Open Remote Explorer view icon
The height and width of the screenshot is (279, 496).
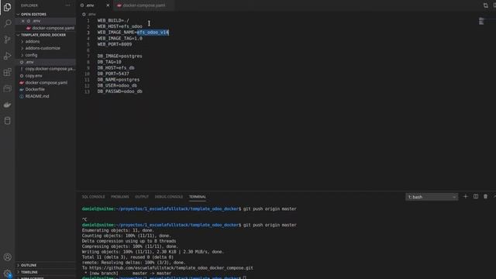click(7, 88)
